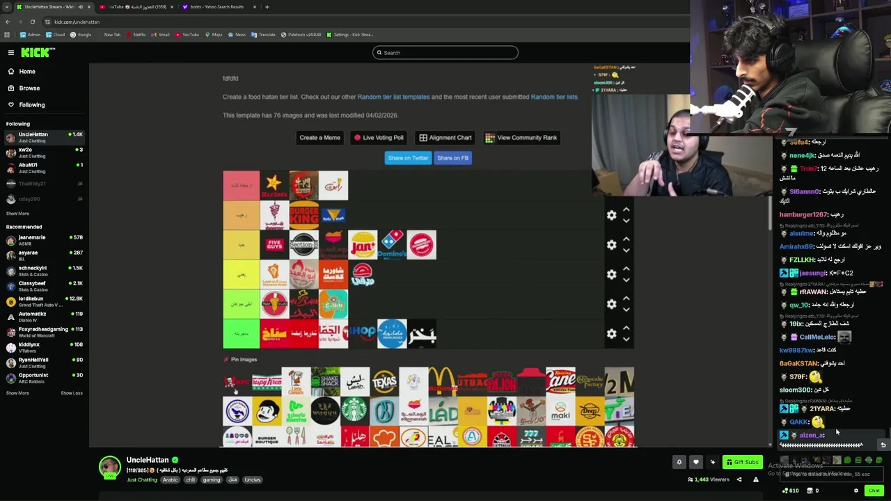Click Share on FB button
The width and height of the screenshot is (891, 501).
[452, 158]
